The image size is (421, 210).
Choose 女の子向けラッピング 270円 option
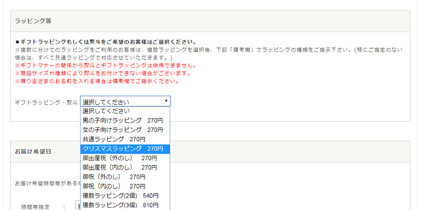click(x=125, y=130)
